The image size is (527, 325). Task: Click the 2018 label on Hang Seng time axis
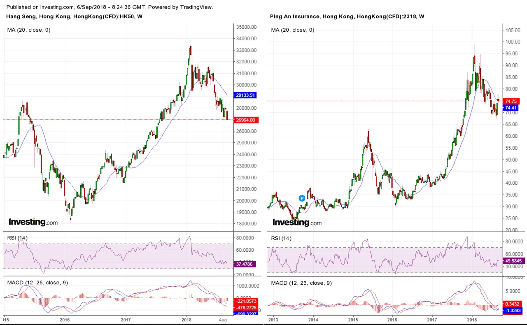[x=187, y=319]
